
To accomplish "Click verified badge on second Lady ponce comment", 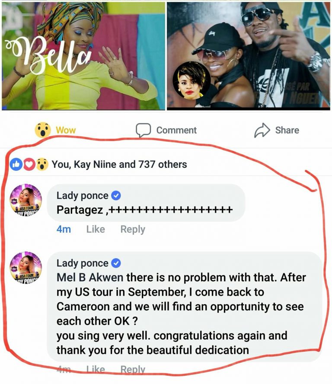I will [x=116, y=263].
